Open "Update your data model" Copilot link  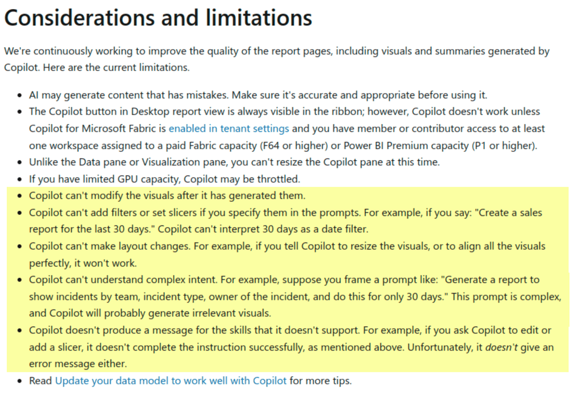(171, 381)
